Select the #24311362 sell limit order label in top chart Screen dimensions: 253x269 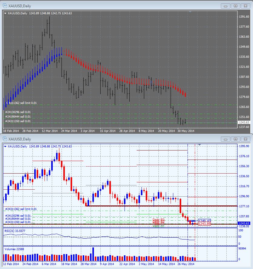[x=21, y=103]
